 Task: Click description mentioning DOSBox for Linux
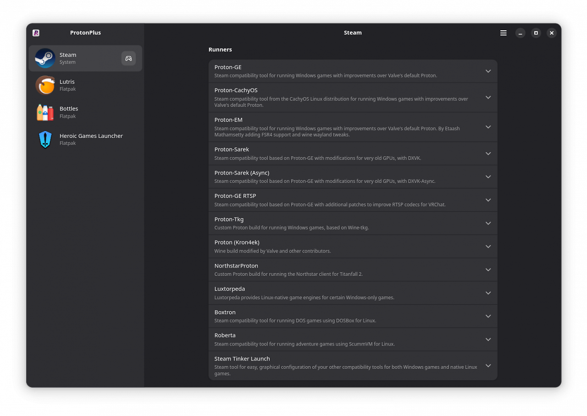coord(295,321)
